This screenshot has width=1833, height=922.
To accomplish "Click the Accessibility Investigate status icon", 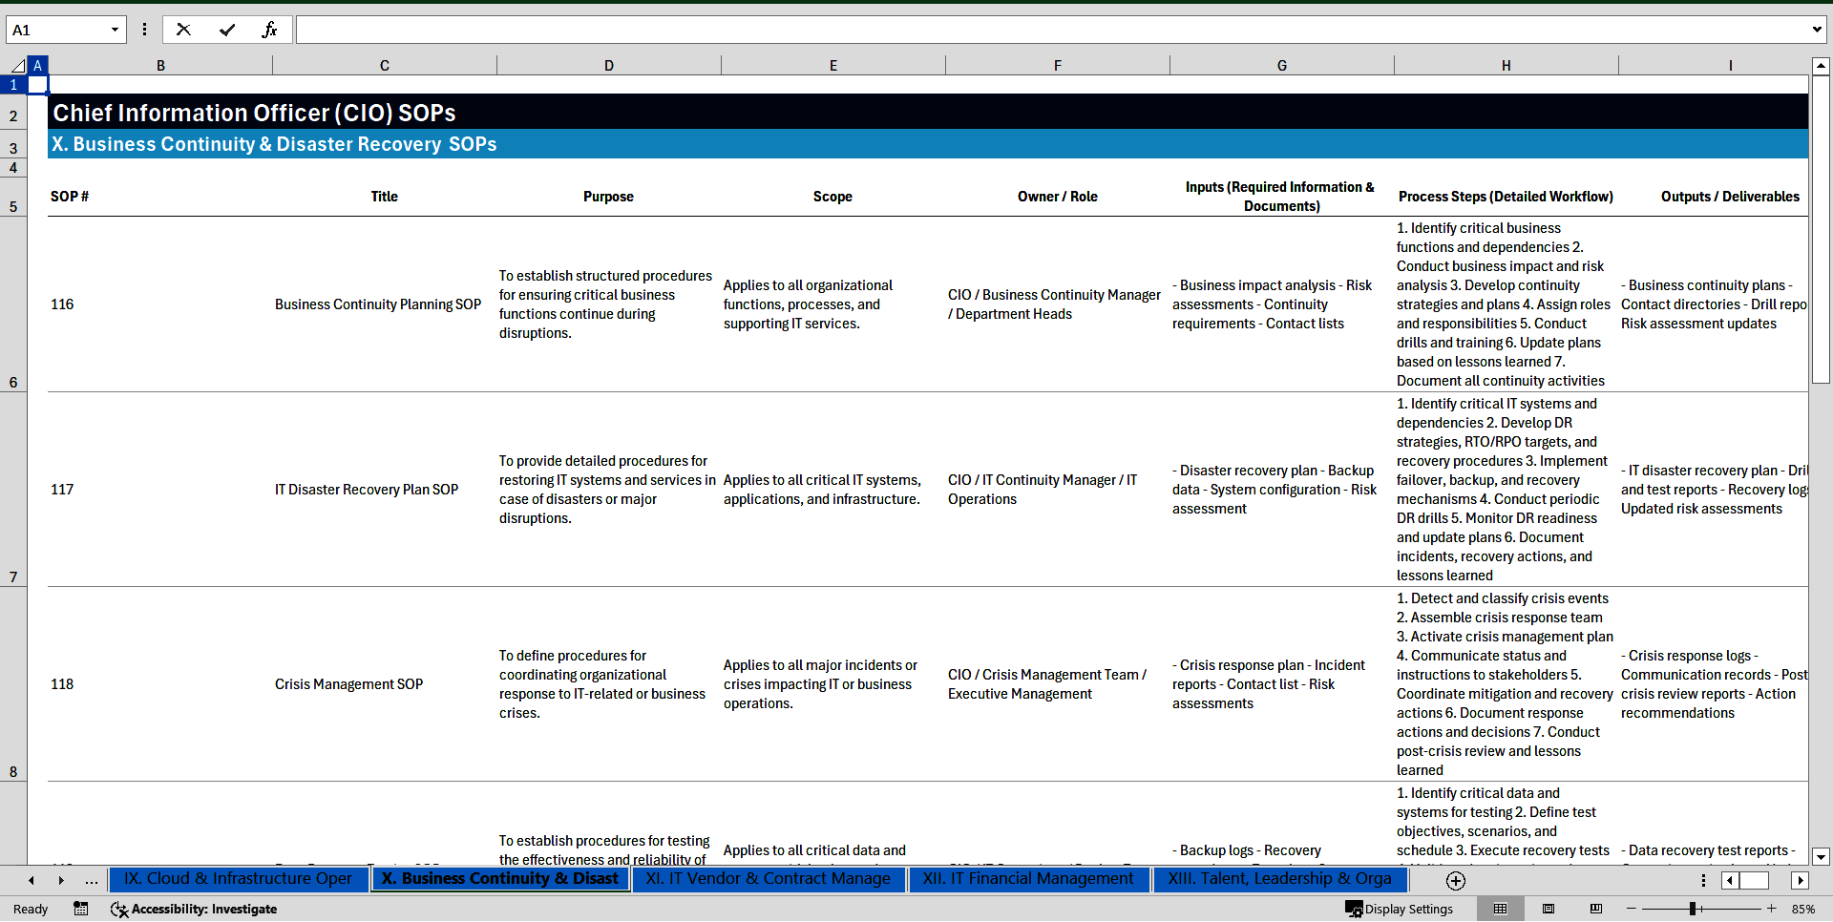I will 194,909.
